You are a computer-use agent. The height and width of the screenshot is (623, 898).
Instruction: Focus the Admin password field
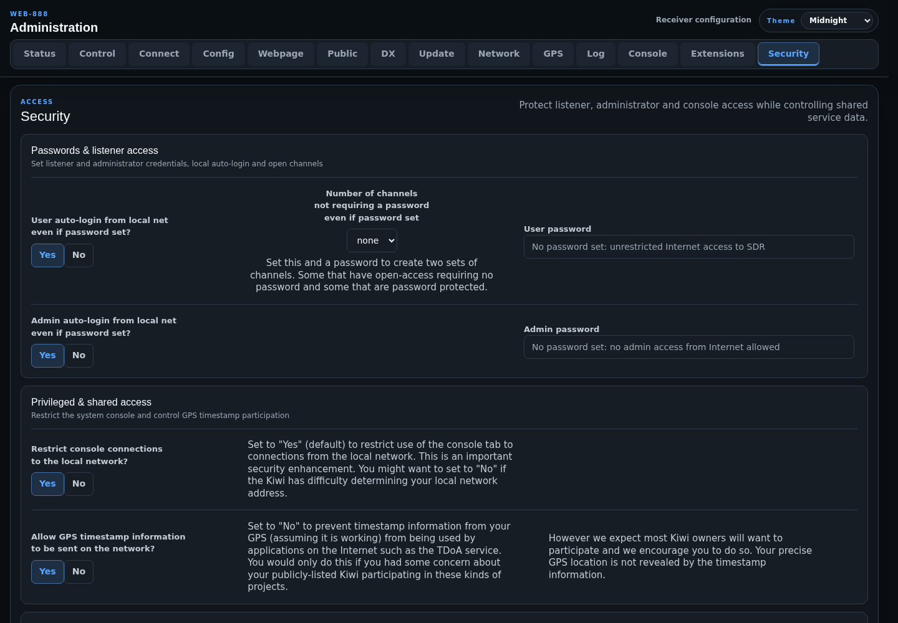(689, 347)
